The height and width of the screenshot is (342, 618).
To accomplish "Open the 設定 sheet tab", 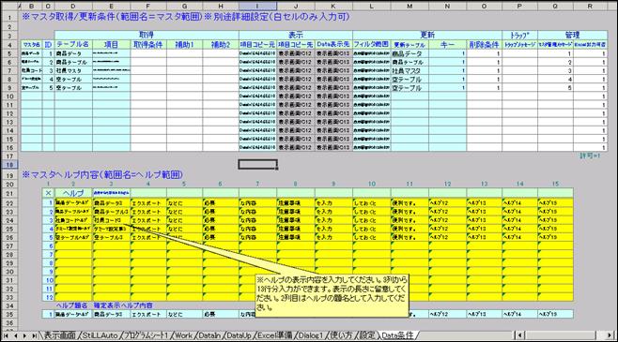I will click(367, 335).
